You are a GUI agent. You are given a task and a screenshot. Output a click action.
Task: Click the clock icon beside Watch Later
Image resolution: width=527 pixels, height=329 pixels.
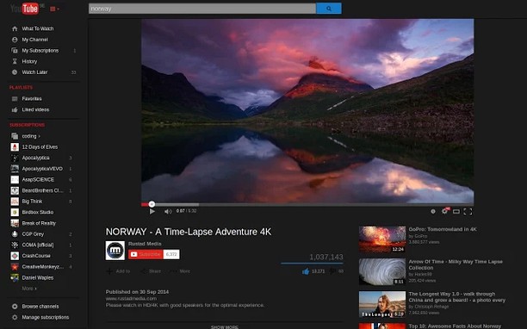(x=15, y=72)
